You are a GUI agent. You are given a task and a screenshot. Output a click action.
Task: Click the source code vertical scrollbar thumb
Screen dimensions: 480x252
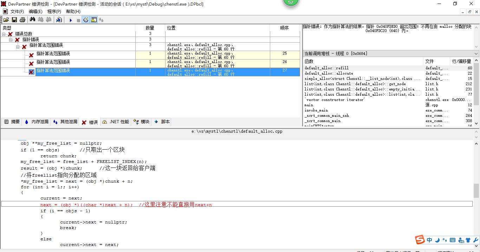coord(476,191)
